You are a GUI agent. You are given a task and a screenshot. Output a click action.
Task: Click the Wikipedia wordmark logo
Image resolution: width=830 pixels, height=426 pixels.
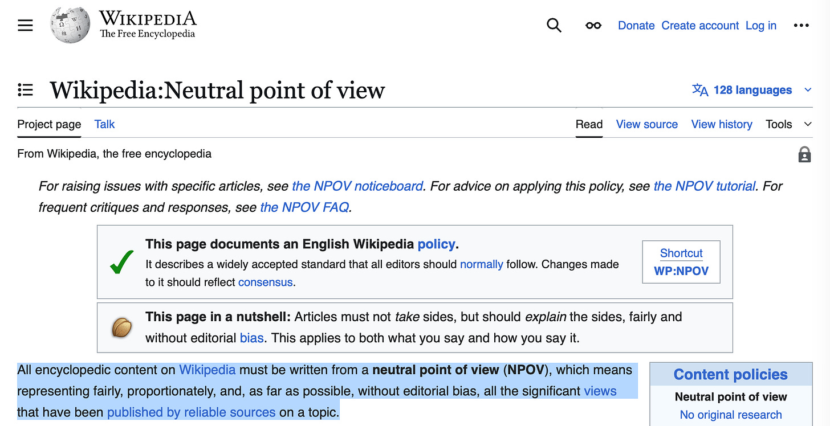tap(148, 24)
